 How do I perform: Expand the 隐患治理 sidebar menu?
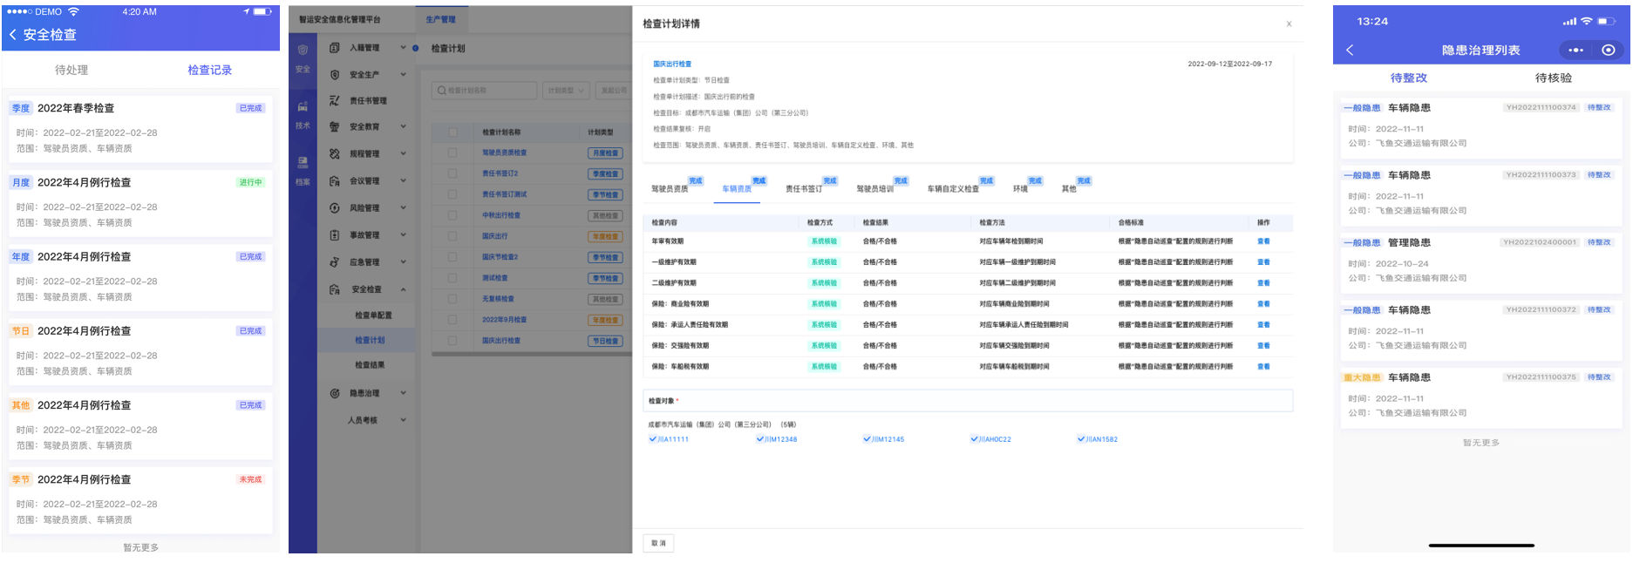click(x=403, y=393)
